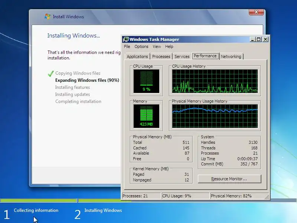
Task: Click the green checkmark beside Copying Windows files
Action: click(x=50, y=73)
